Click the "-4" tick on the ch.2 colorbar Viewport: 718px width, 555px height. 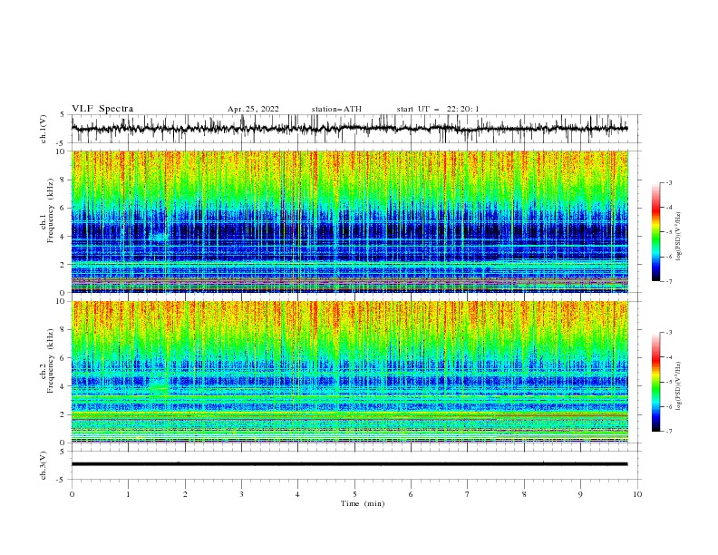point(668,357)
